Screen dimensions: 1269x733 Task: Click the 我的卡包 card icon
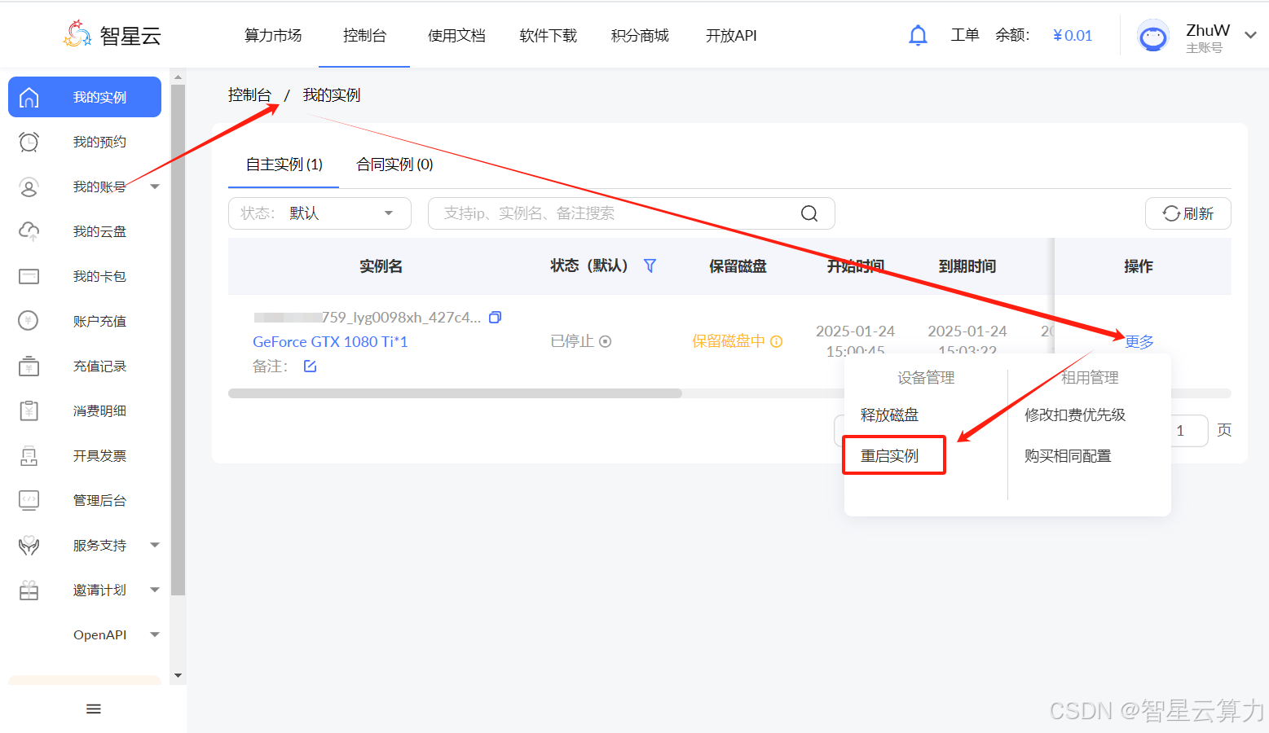coord(29,276)
